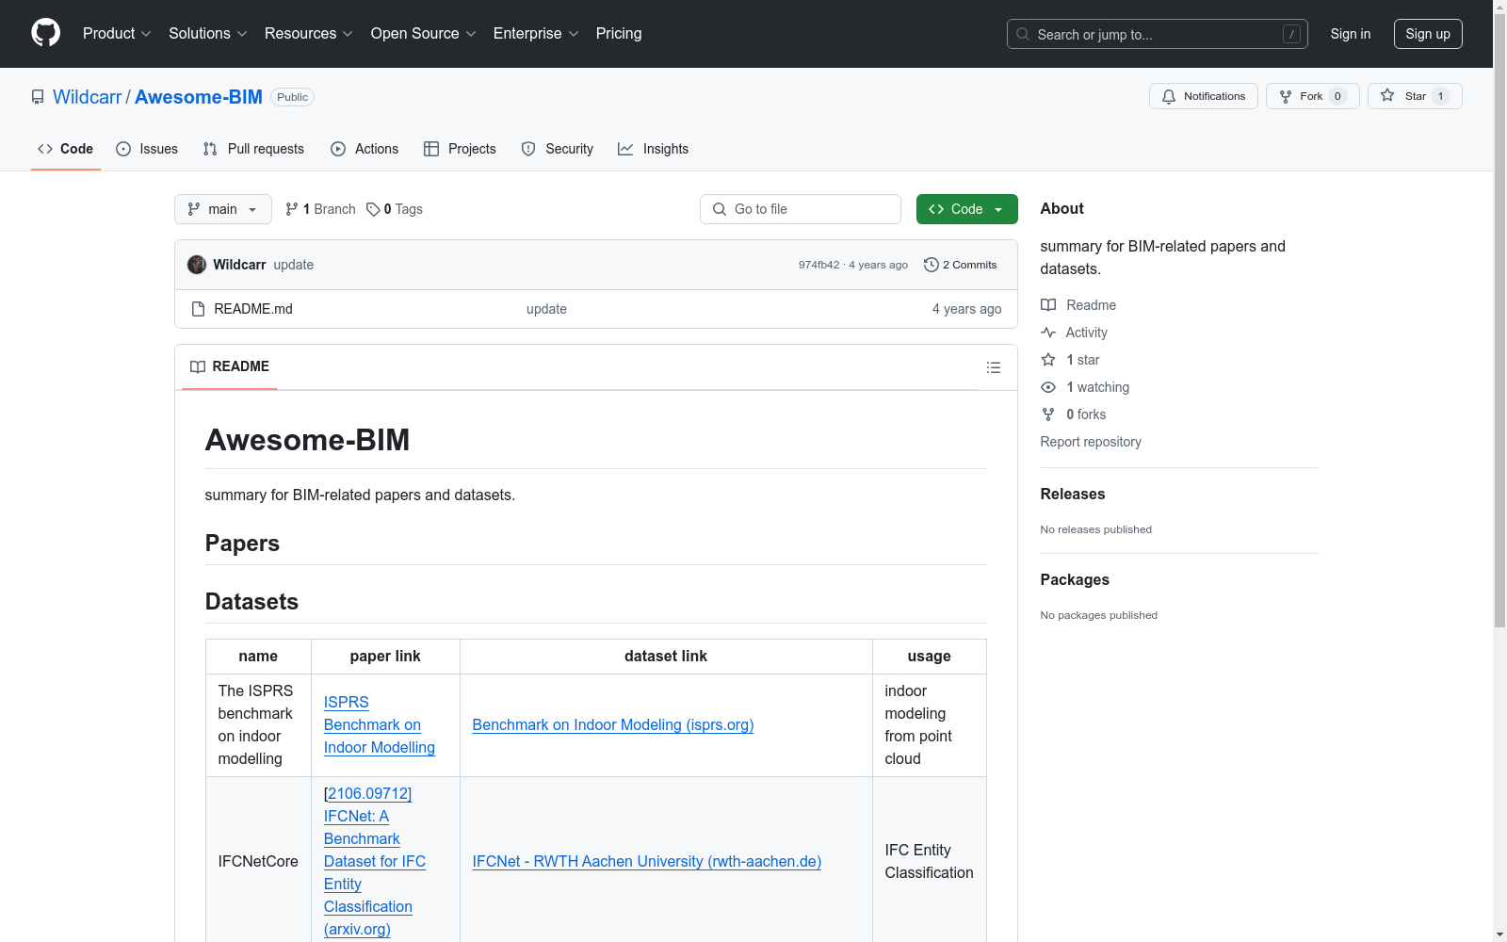Screen dimensions: 1507x942
Task: Expand the Product menu
Action: (117, 34)
